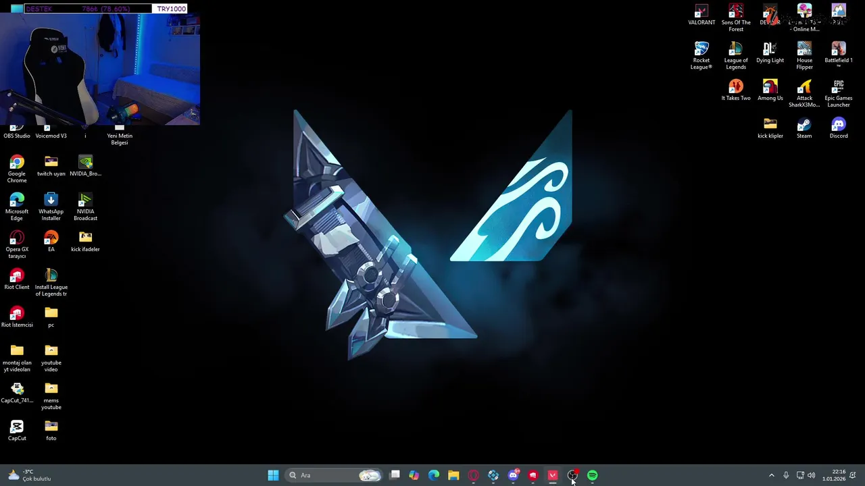Image resolution: width=865 pixels, height=486 pixels.
Task: Open Task View from the taskbar
Action: click(x=395, y=475)
